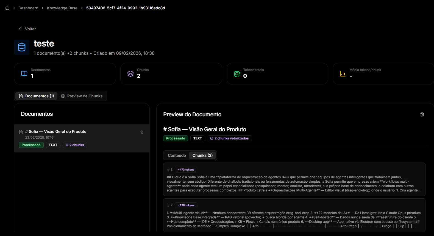Click the bar chart icon for Média tokens/chunk
The image size is (434, 236).
click(x=343, y=74)
